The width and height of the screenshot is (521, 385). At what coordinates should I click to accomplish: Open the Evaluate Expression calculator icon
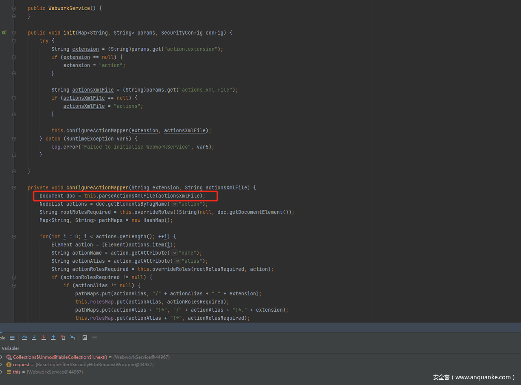tap(85, 337)
